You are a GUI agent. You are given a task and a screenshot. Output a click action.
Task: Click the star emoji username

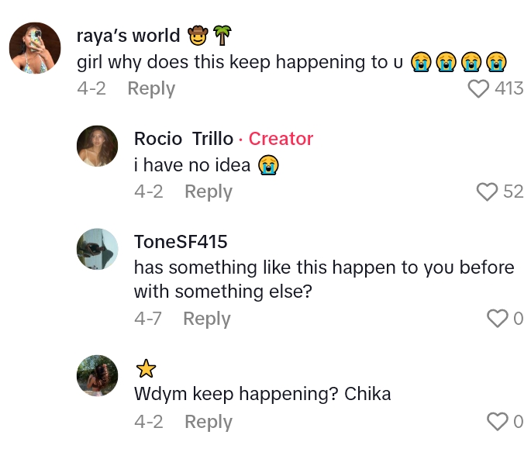tap(146, 369)
